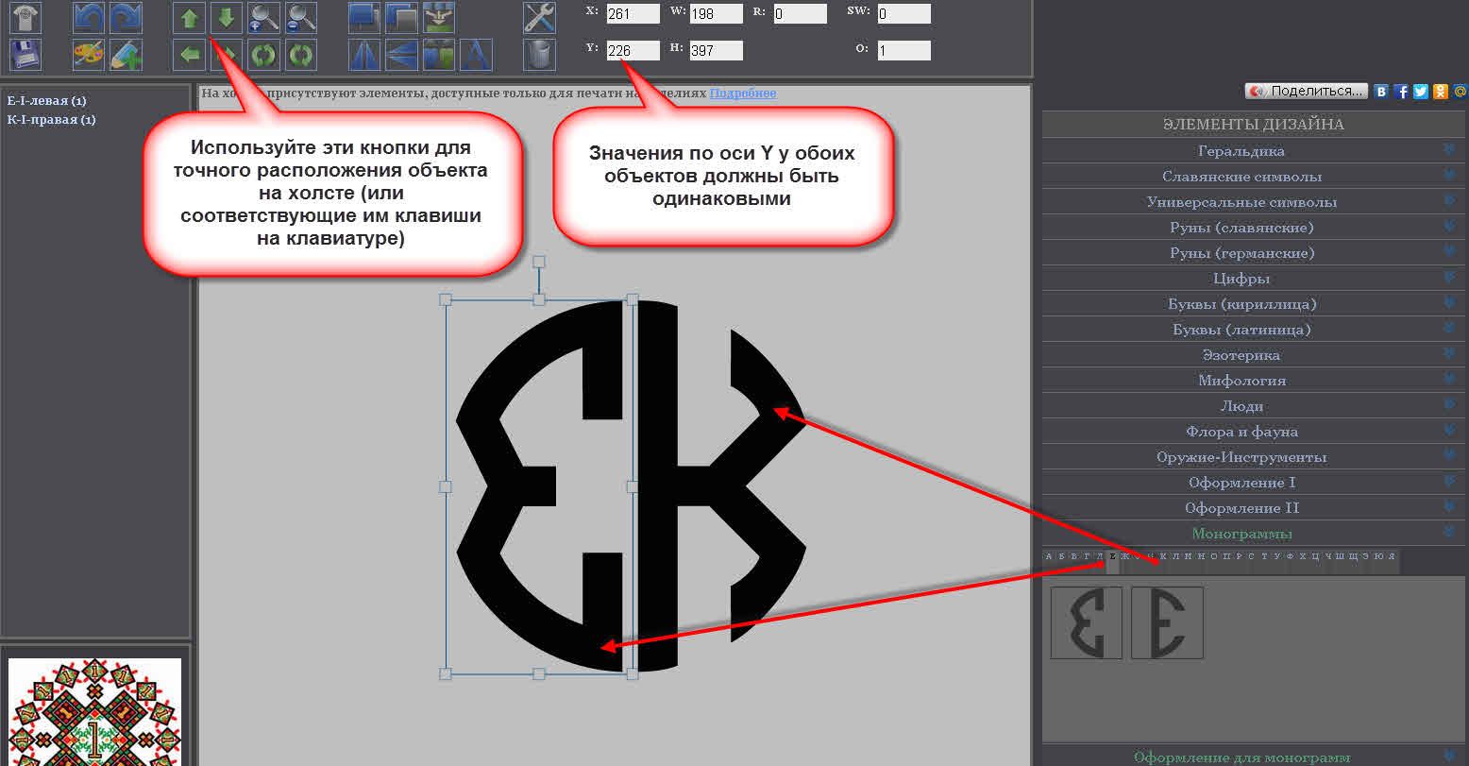Expand the Буквы (кириллица) section

click(1254, 304)
